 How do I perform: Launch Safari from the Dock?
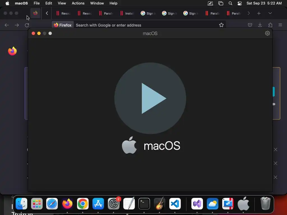pyautogui.click(x=52, y=204)
